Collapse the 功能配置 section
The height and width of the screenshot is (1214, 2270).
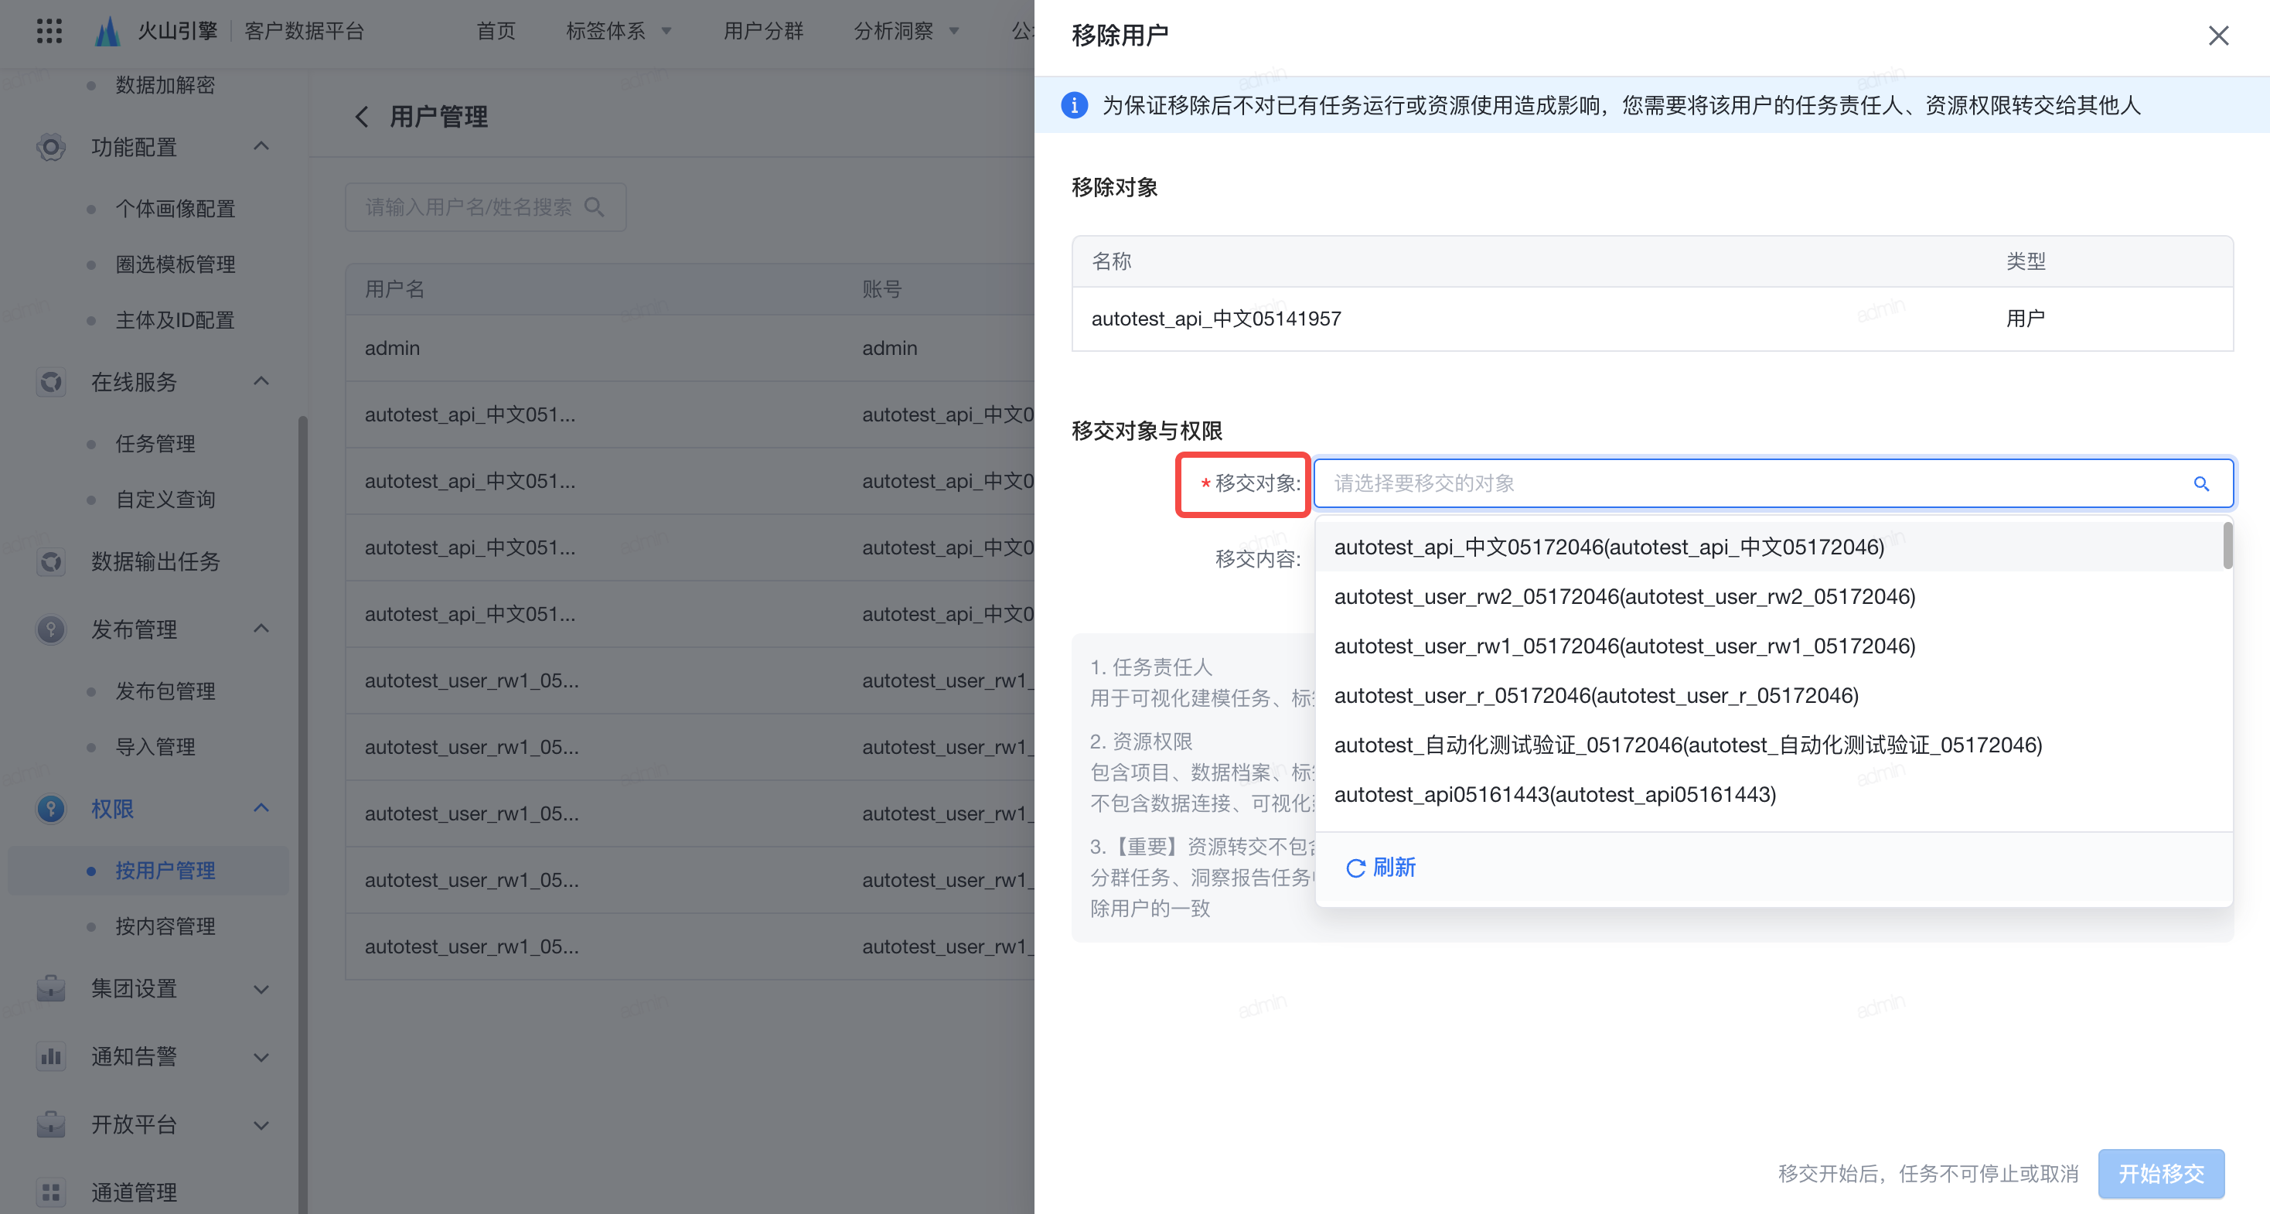click(261, 146)
